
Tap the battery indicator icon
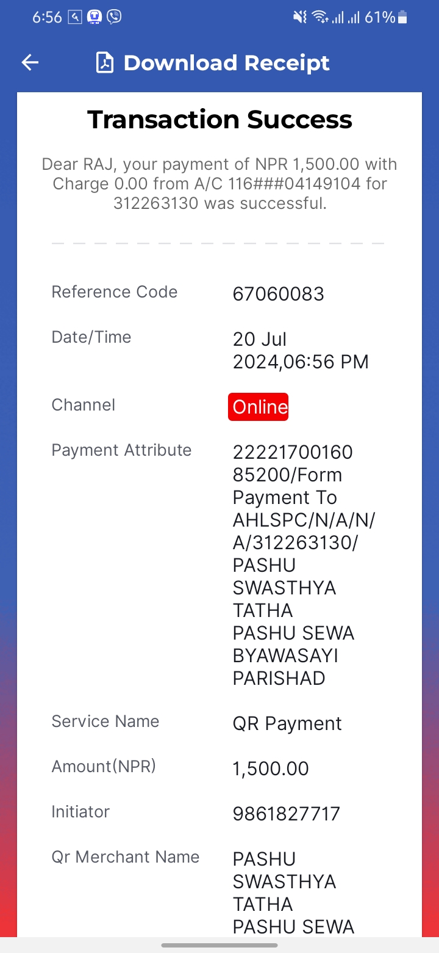coord(402,18)
